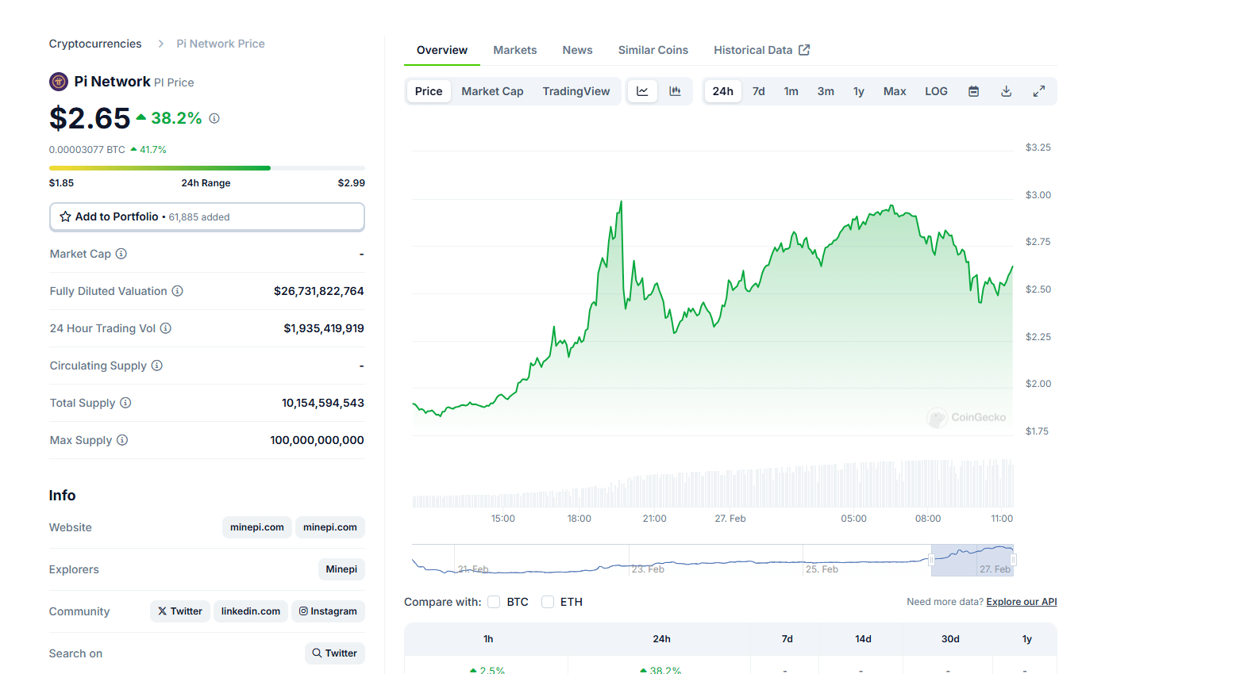Show Market Cap info tooltip icon
This screenshot has height=674, width=1236.
click(x=121, y=254)
